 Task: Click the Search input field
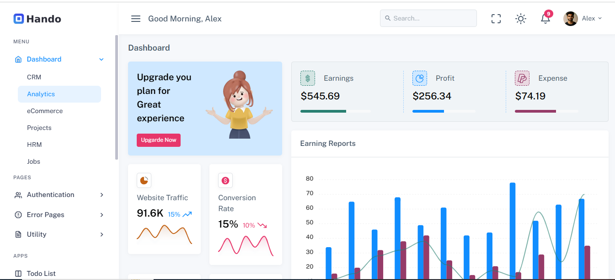(428, 19)
